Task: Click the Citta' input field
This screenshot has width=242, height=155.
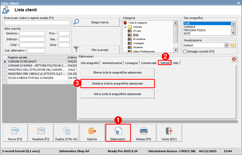Action: pos(32,45)
